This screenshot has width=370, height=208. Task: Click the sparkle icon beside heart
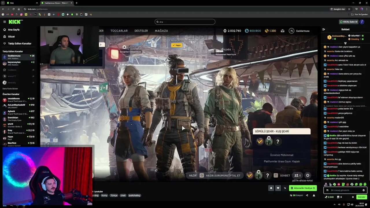coord(285,188)
